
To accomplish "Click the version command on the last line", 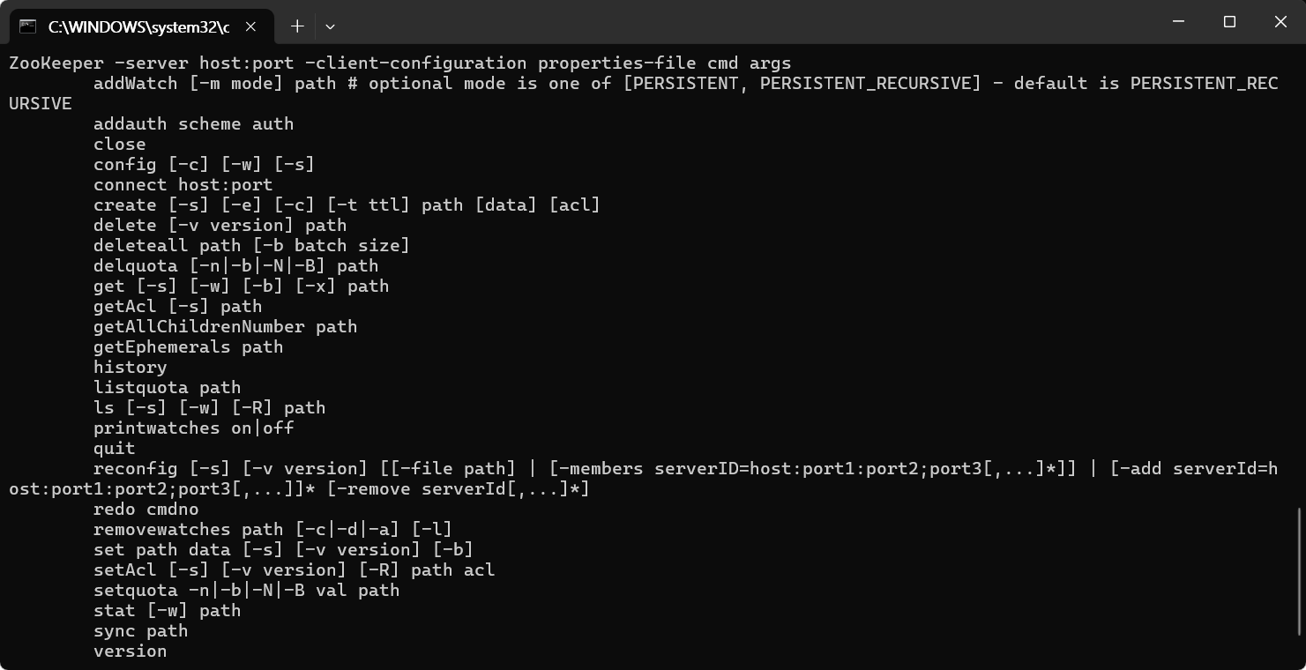I will [x=130, y=651].
